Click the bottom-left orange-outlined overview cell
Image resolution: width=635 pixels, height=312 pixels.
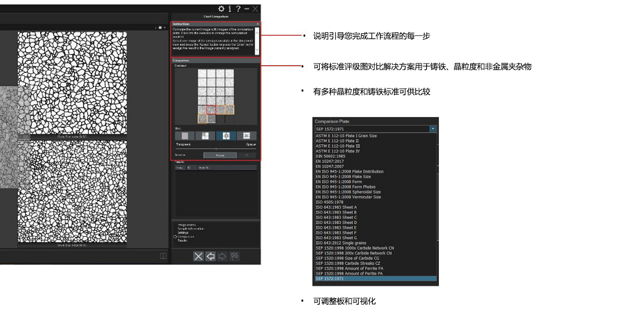tap(203, 119)
